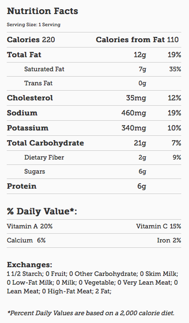Click Calories from Fat 110
This screenshot has height=323, width=189.
(x=137, y=40)
